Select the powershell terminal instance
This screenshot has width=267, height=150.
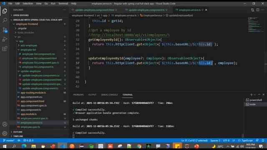254,100
